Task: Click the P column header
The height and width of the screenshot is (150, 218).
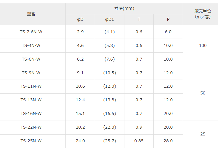Action: pyautogui.click(x=168, y=20)
